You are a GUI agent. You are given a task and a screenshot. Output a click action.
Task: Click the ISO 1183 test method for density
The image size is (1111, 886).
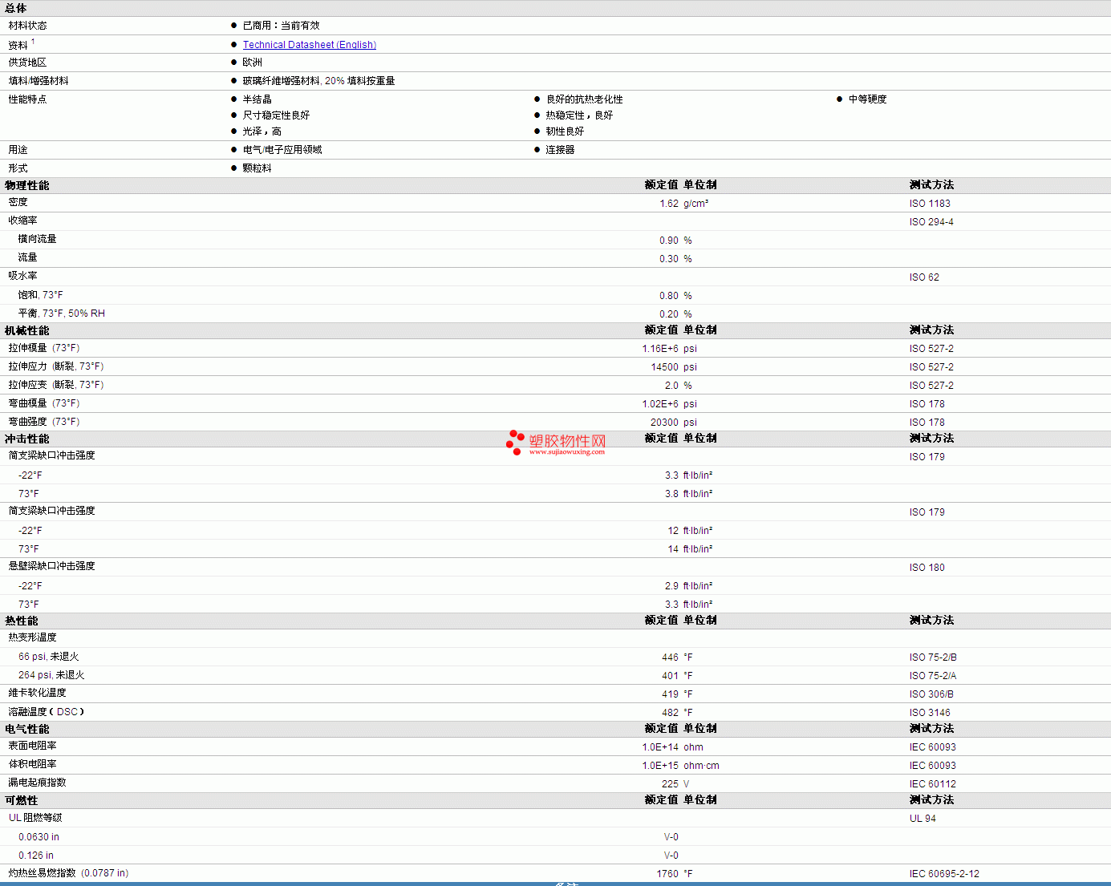coord(930,204)
